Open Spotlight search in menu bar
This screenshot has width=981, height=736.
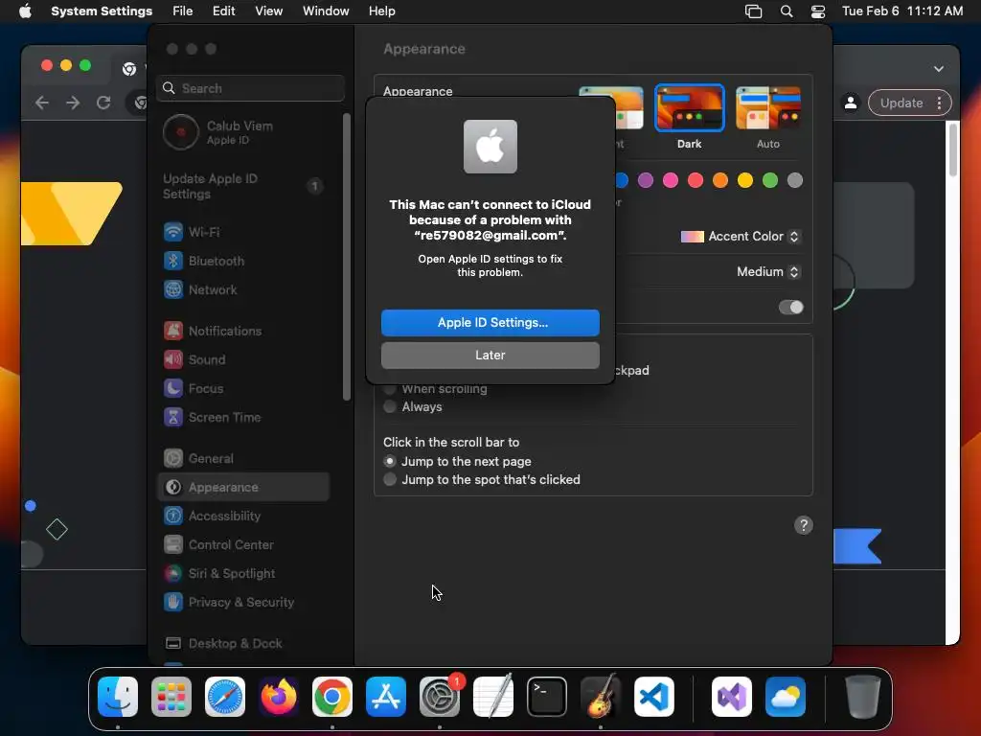coord(787,11)
